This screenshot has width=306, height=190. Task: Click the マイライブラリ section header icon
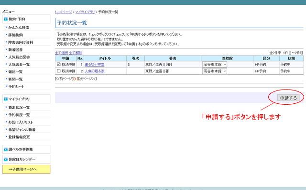(6, 99)
